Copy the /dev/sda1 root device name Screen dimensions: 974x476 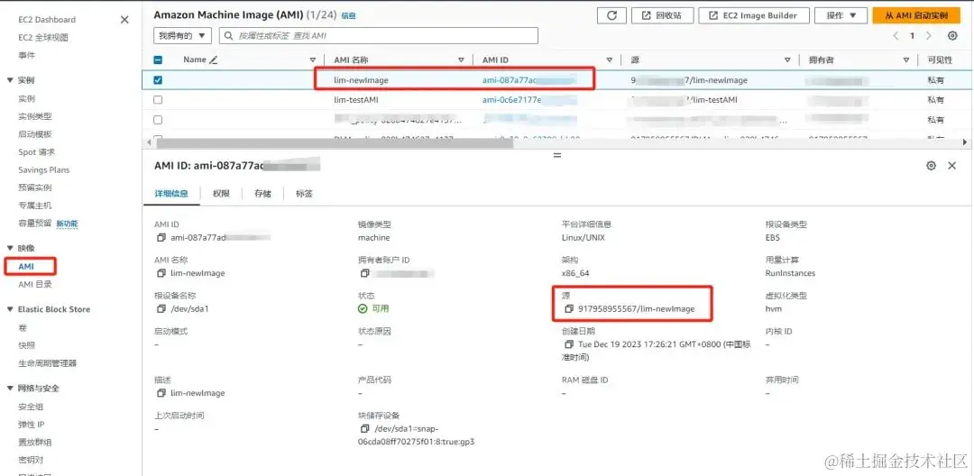point(161,308)
